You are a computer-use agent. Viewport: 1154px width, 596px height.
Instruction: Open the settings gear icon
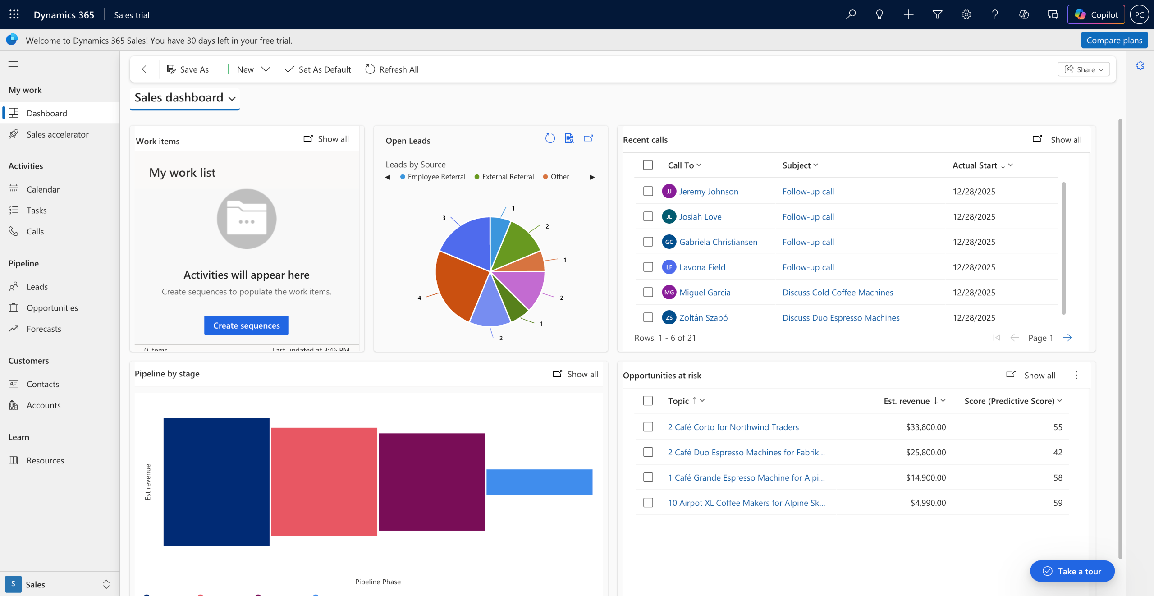[966, 14]
